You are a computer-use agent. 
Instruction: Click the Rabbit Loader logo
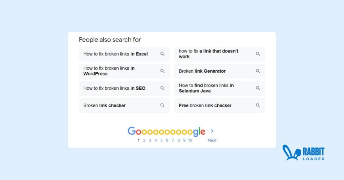click(x=303, y=152)
